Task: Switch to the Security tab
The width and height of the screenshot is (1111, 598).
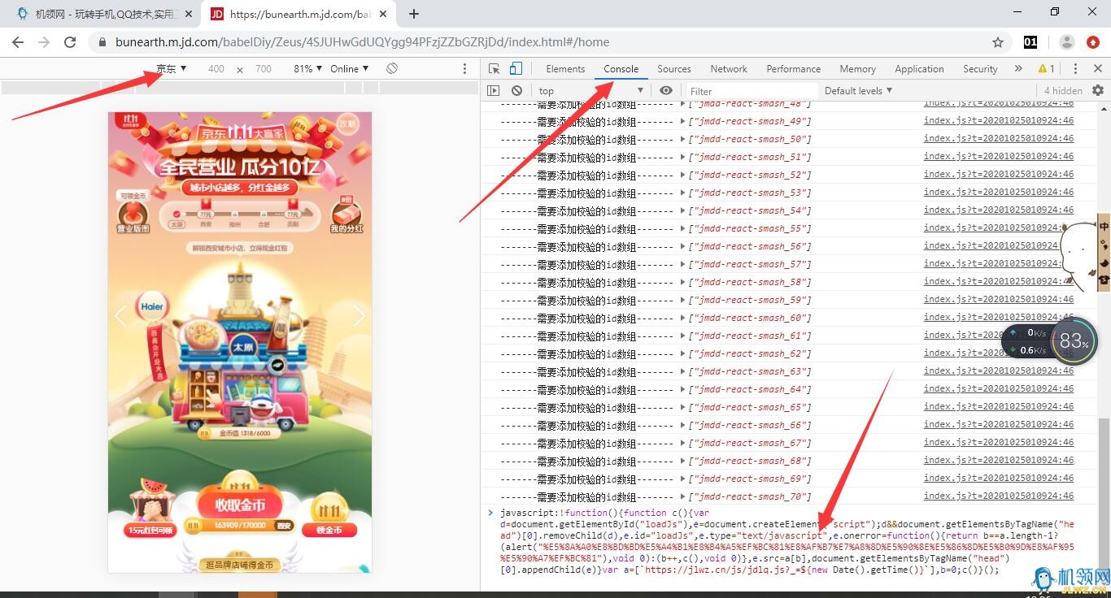Action: tap(980, 69)
